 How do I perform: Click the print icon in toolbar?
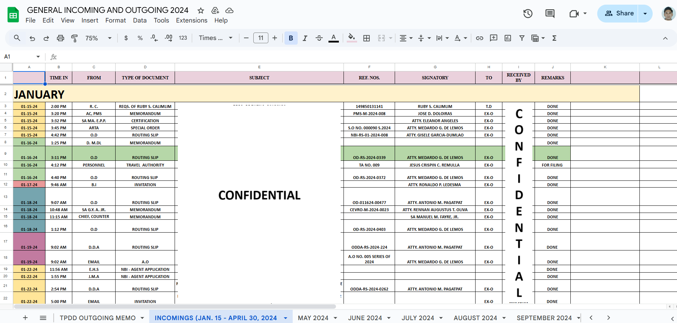click(60, 38)
